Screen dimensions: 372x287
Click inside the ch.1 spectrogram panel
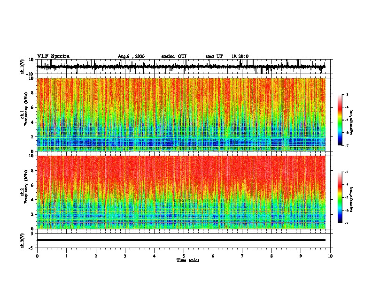coord(181,114)
